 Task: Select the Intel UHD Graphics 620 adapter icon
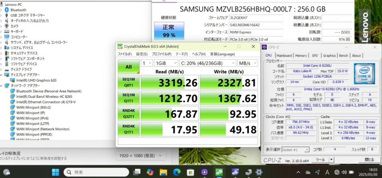tap(13, 80)
